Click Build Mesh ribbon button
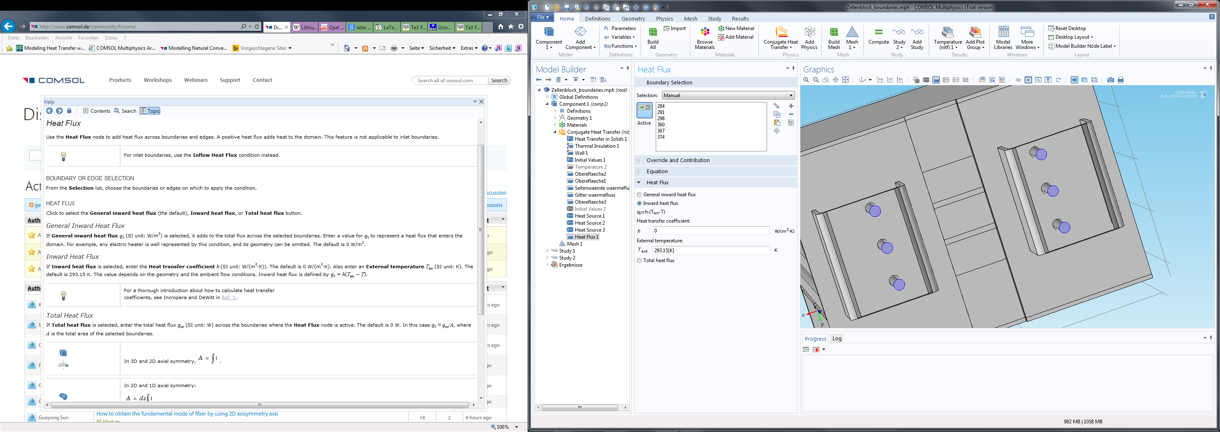The height and width of the screenshot is (432, 1220). point(834,38)
